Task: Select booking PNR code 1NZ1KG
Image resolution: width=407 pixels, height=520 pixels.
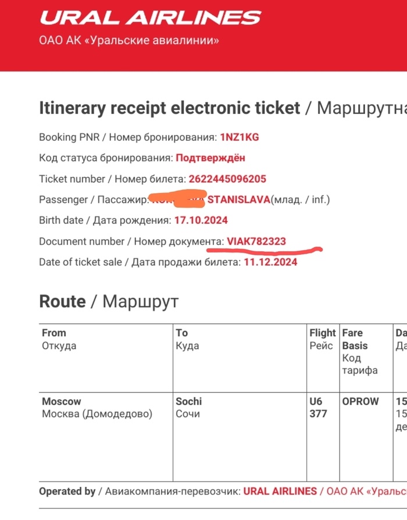Action: tap(240, 137)
